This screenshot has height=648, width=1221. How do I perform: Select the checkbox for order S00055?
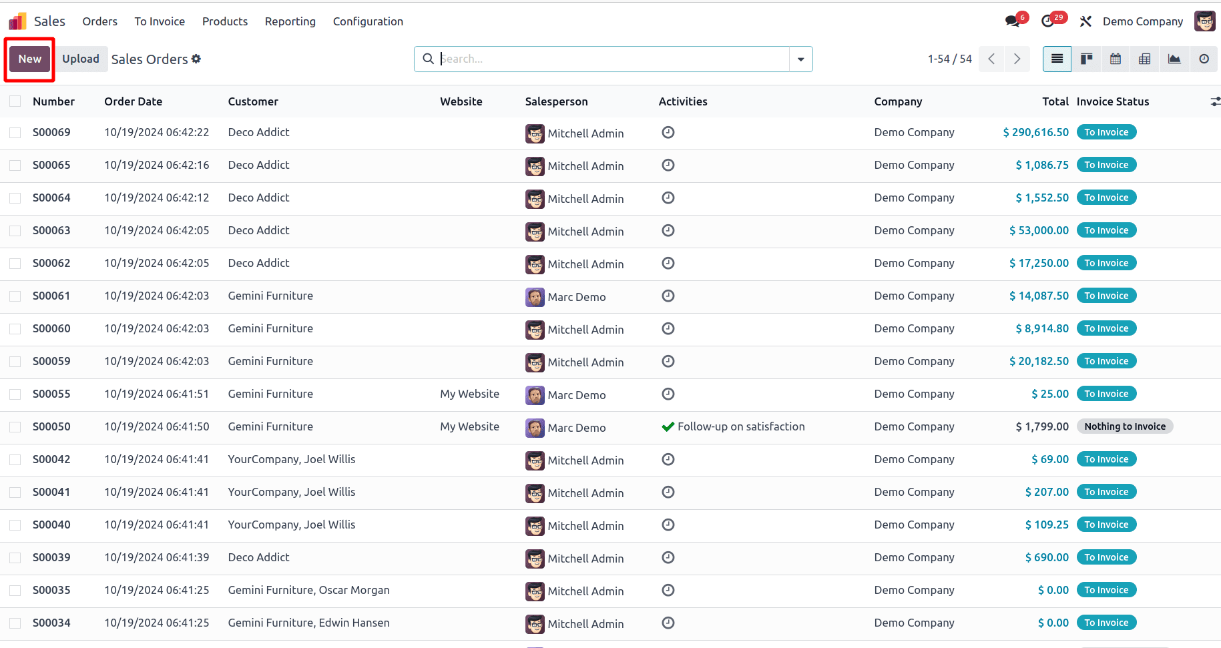[15, 394]
